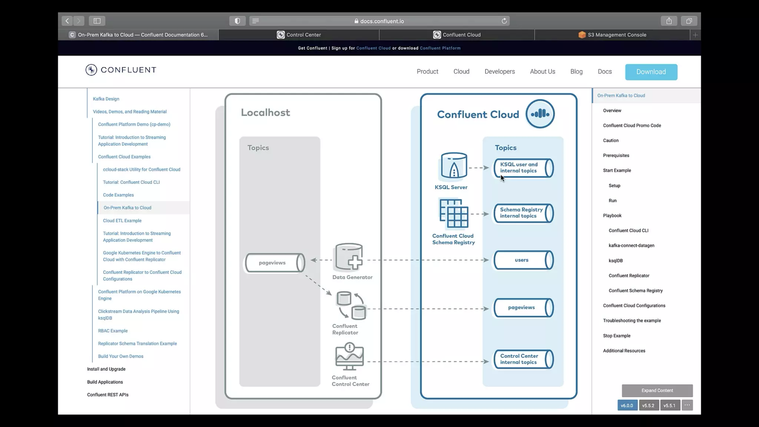Open more versions ellipsis dropdown

point(687,405)
